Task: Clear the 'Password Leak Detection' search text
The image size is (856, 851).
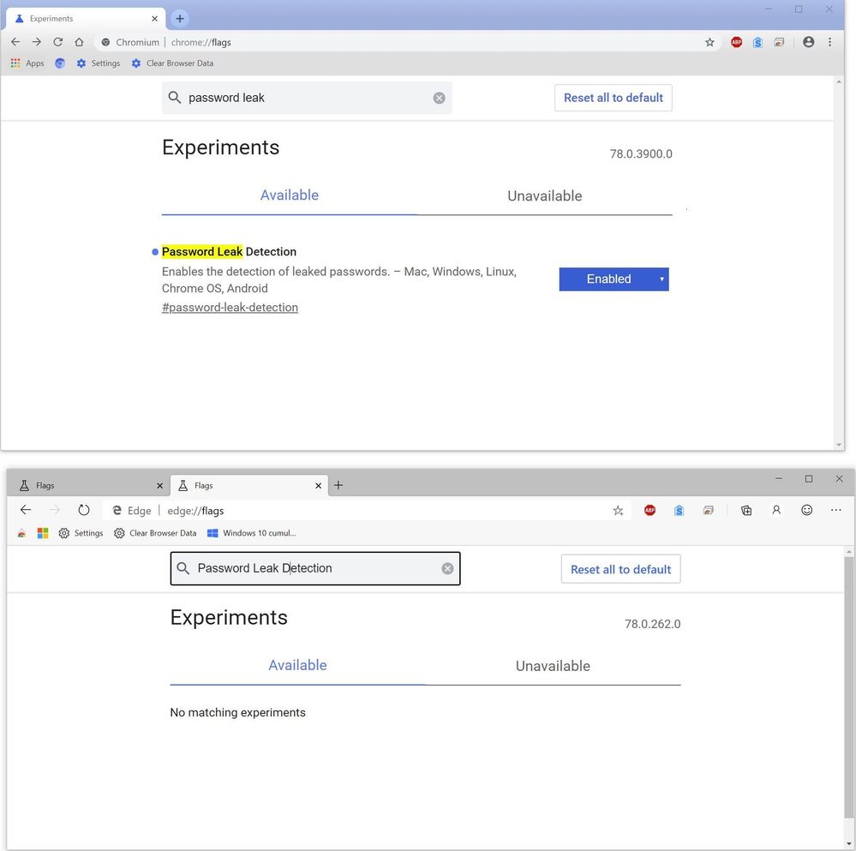Action: click(x=447, y=568)
